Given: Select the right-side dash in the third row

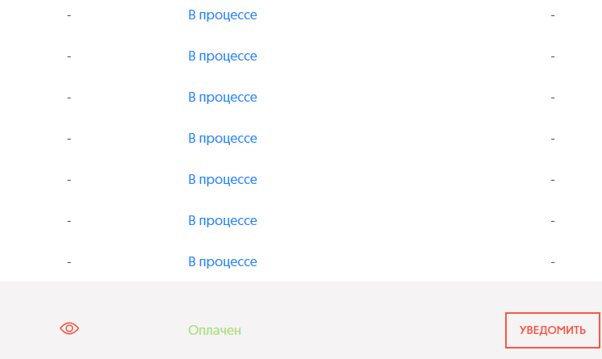Looking at the screenshot, I should pyautogui.click(x=553, y=98).
